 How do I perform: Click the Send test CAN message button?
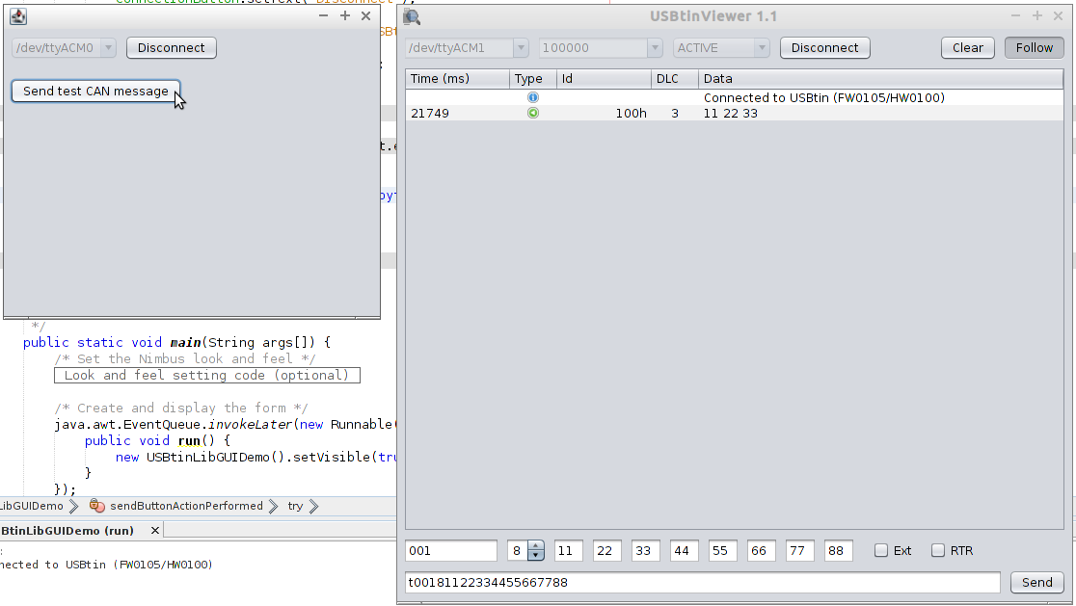[x=96, y=92]
